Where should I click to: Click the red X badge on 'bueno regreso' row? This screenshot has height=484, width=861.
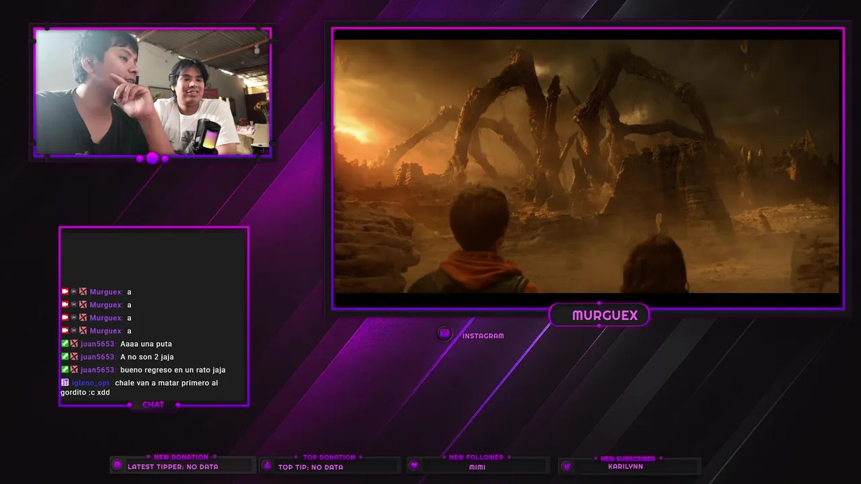74,369
